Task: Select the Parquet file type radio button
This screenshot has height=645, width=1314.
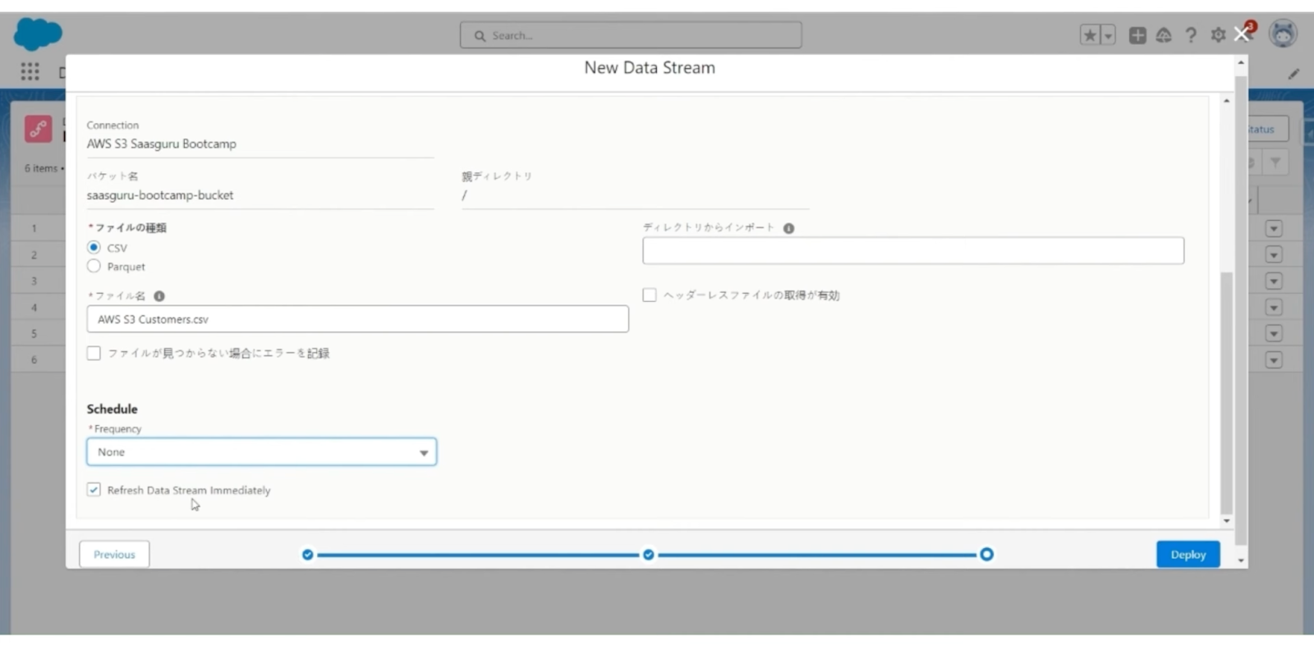Action: (94, 266)
